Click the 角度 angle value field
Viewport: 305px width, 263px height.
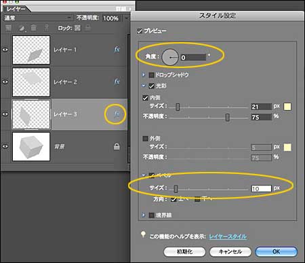click(193, 57)
